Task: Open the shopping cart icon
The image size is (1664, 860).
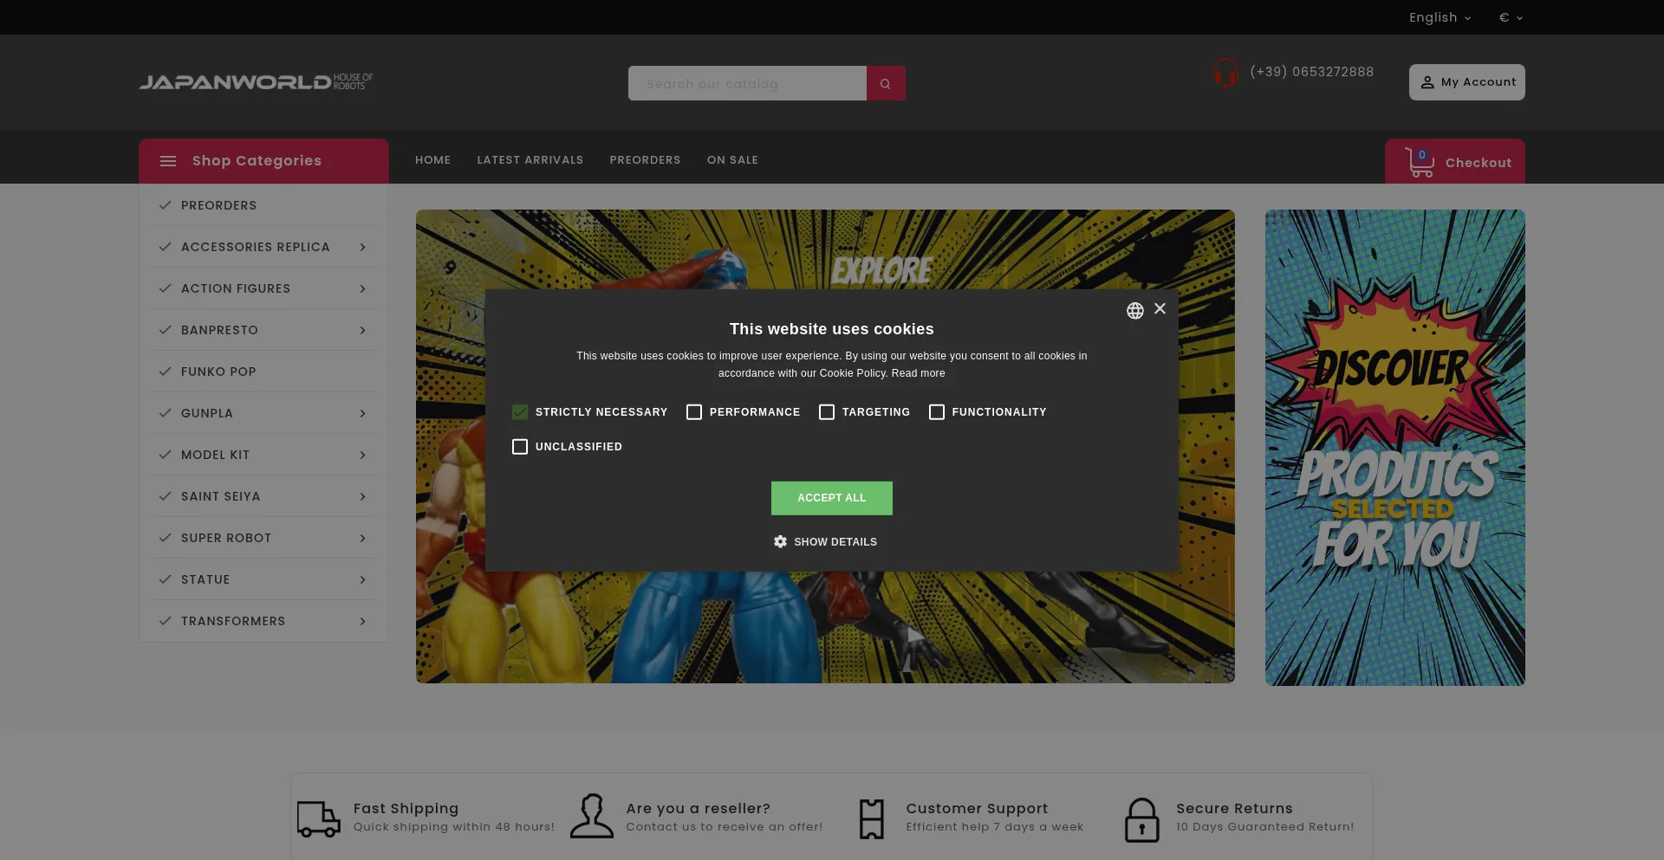Action: (x=1420, y=162)
